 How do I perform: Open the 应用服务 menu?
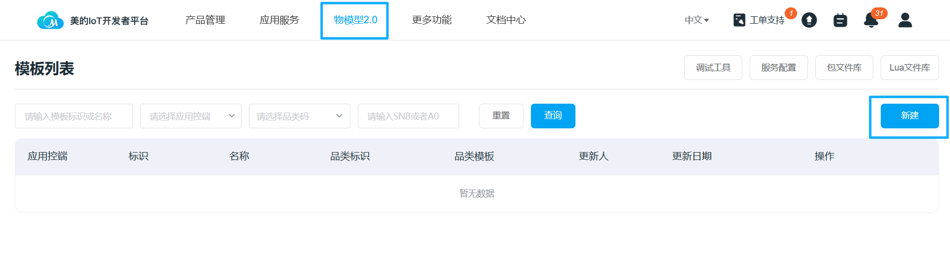(x=279, y=20)
